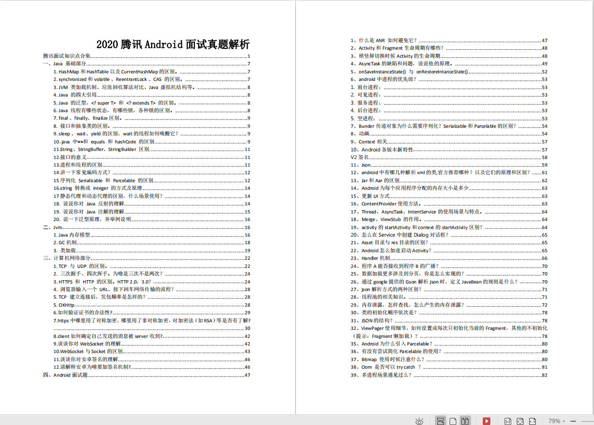Open '6.如何验证证书的合法性' entry
The height and width of the screenshot is (425, 594).
click(x=151, y=312)
